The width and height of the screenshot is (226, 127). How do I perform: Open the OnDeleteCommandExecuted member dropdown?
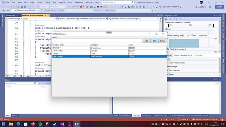[133, 19]
